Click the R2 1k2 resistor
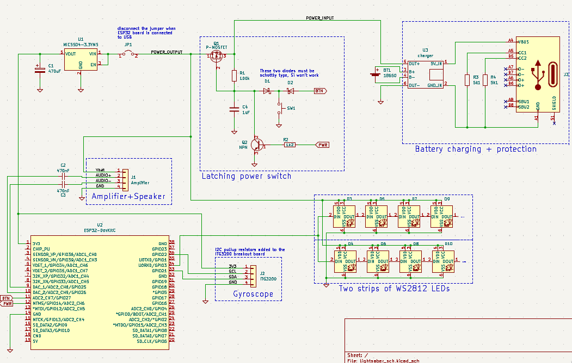Viewport: 572px width, 363px height. click(x=290, y=145)
